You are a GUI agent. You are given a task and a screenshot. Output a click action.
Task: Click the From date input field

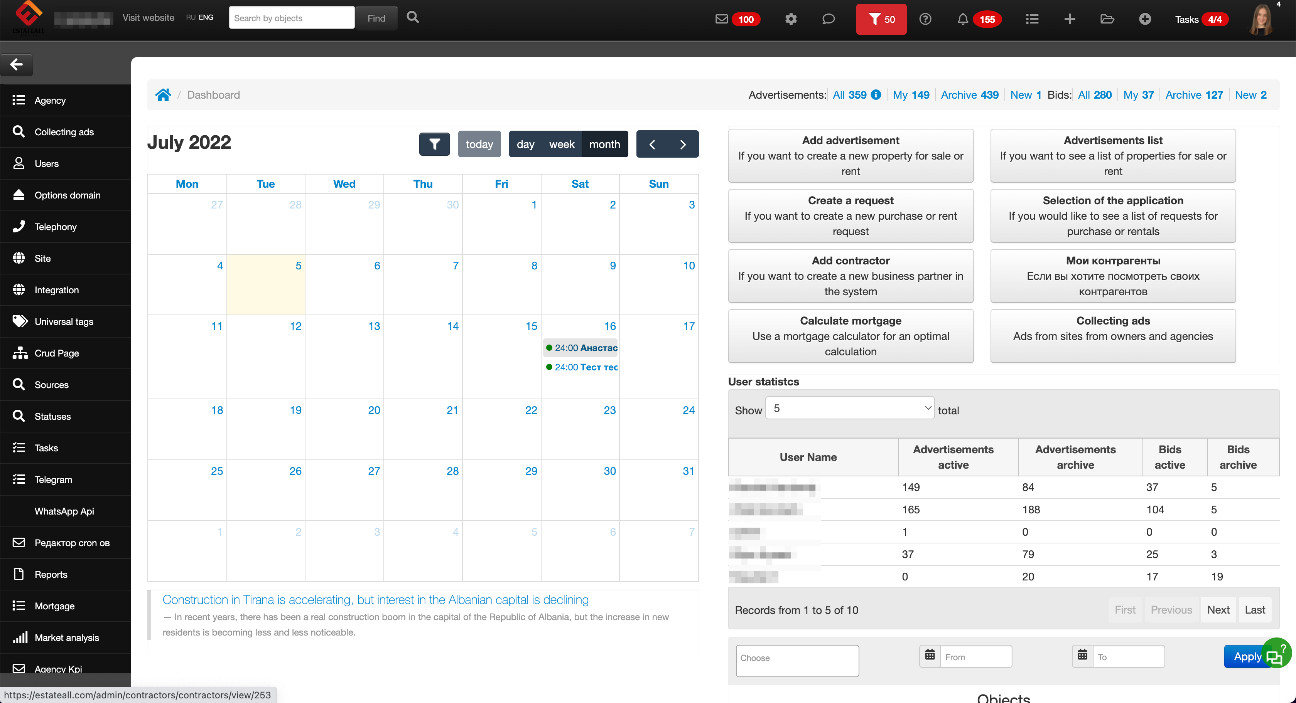pyautogui.click(x=975, y=657)
